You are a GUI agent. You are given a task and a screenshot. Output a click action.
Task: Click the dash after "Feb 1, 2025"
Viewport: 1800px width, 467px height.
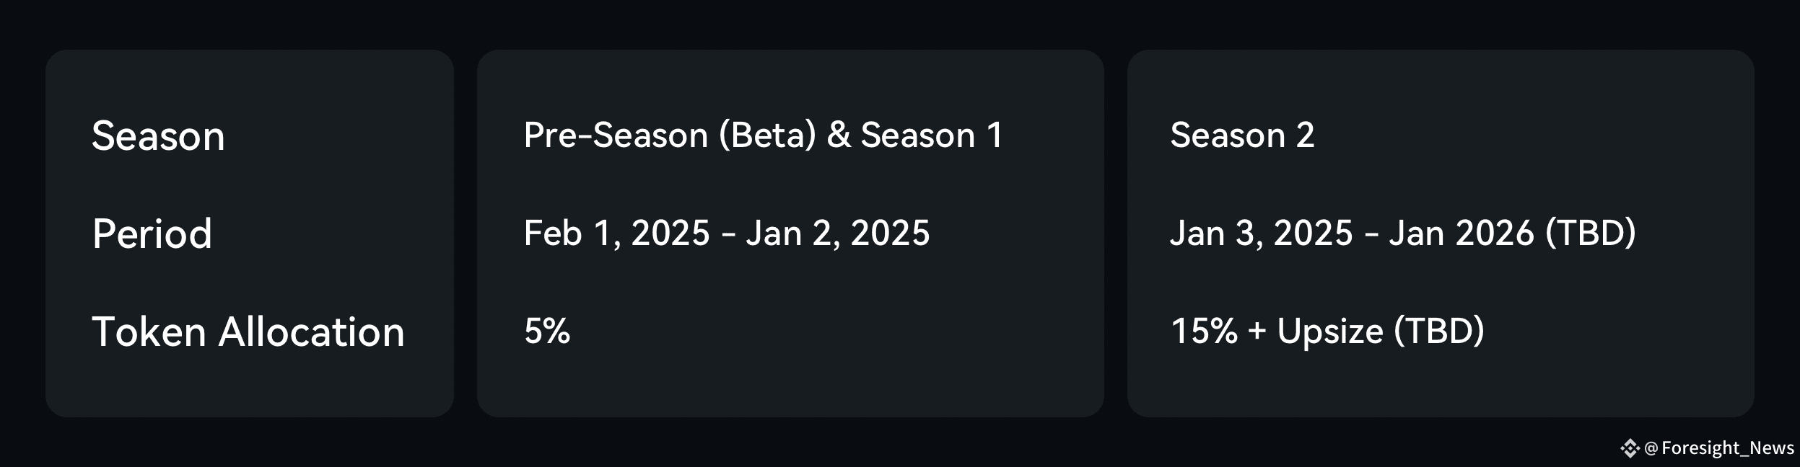728,235
